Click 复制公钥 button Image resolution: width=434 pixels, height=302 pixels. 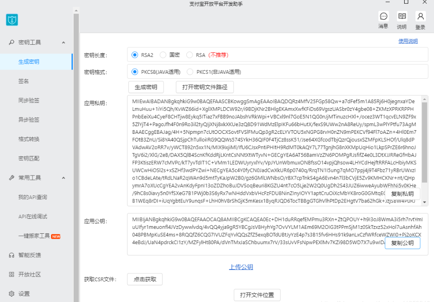pos(402,243)
